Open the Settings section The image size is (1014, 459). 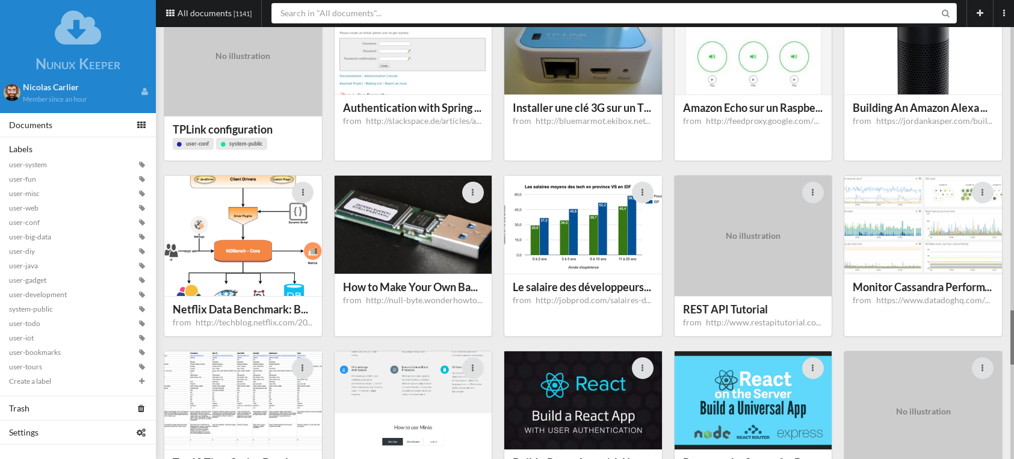78,433
